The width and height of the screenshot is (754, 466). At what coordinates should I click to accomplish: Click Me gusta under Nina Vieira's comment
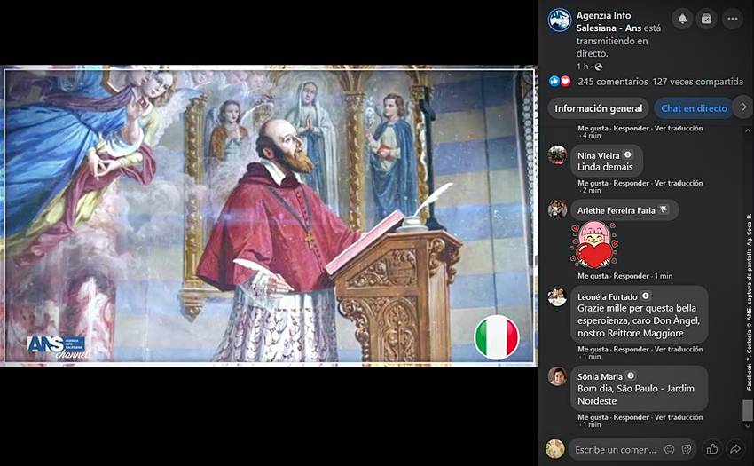[593, 183]
